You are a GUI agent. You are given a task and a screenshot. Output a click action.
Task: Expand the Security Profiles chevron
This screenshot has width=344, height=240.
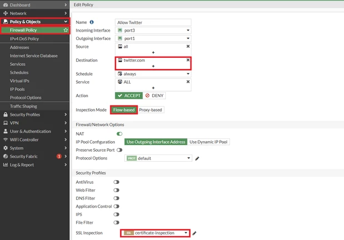pyautogui.click(x=65, y=114)
